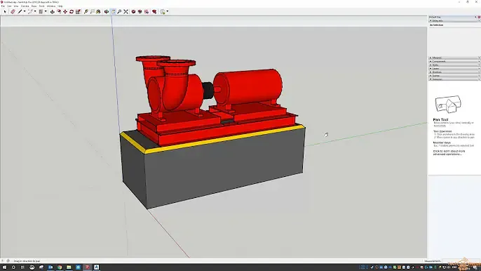Open the Window menu
The height and width of the screenshot is (271, 481).
coord(51,6)
